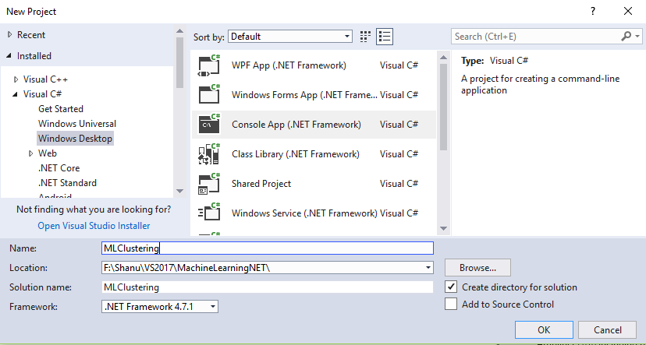Click the template list vertical scrollbar thumb
This screenshot has height=345, width=646.
point(443,107)
